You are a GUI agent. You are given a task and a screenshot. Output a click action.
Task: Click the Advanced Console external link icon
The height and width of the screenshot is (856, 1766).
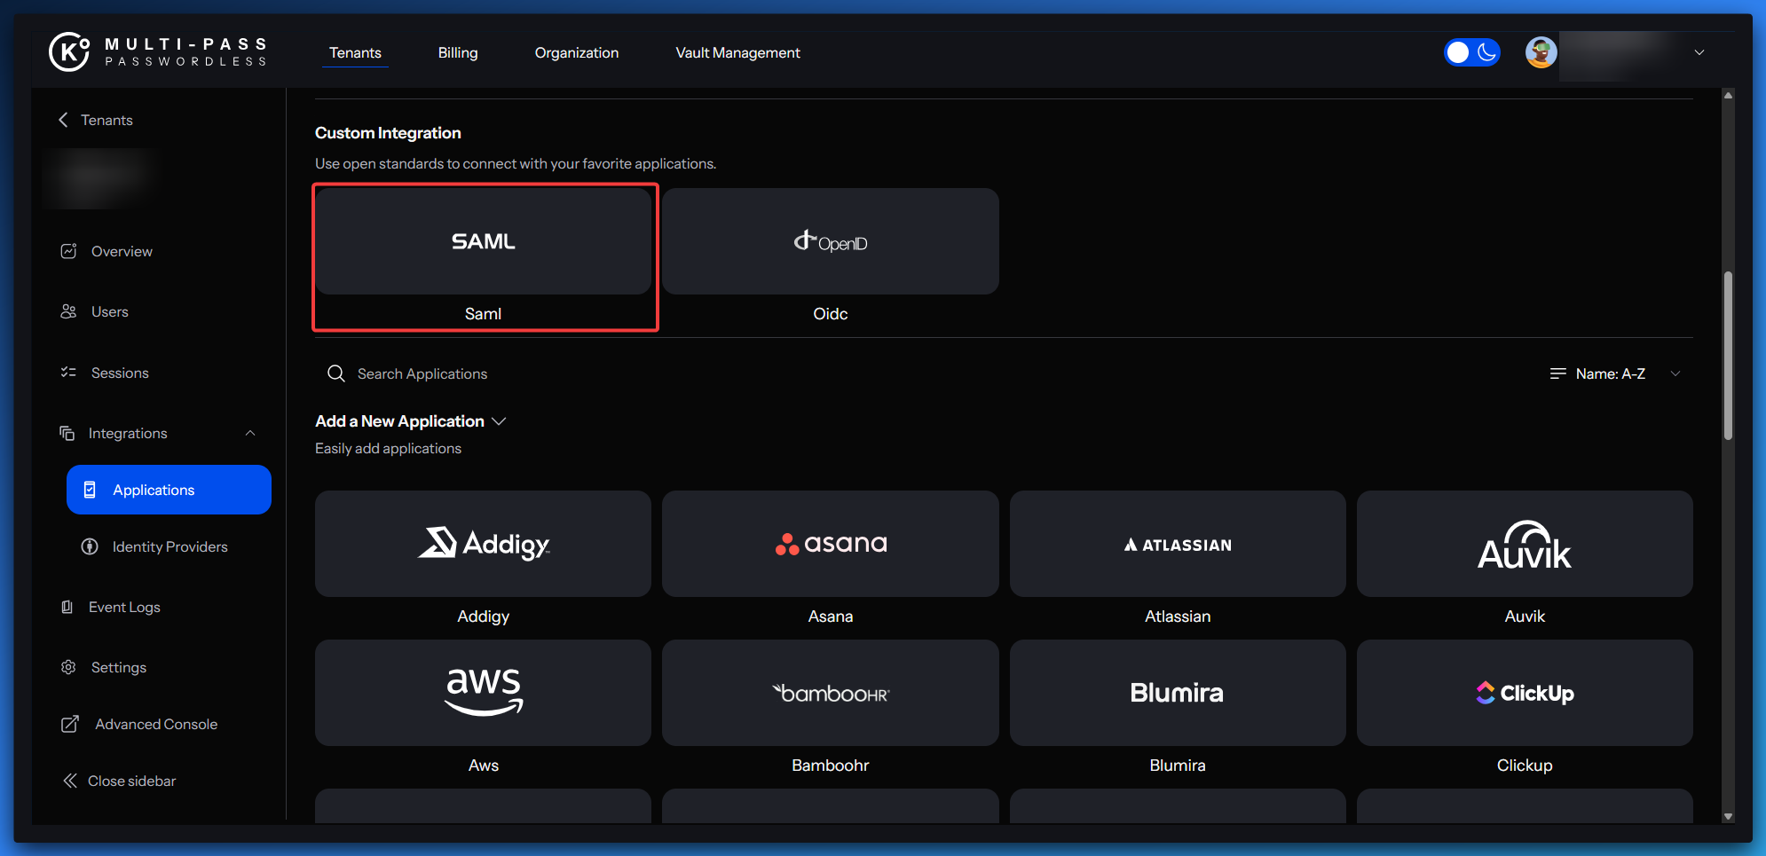pyautogui.click(x=69, y=724)
